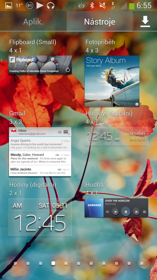The height and width of the screenshot is (280, 157).
Task: Open Story Album widget settings gear
Action: (x=137, y=104)
